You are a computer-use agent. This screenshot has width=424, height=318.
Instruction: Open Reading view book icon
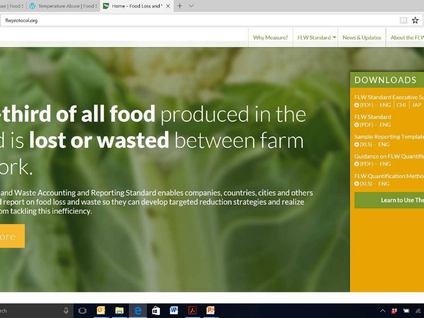(403, 20)
